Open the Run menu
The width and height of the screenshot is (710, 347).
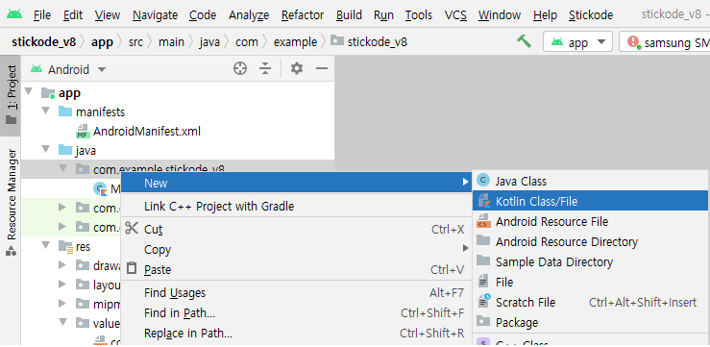(383, 15)
